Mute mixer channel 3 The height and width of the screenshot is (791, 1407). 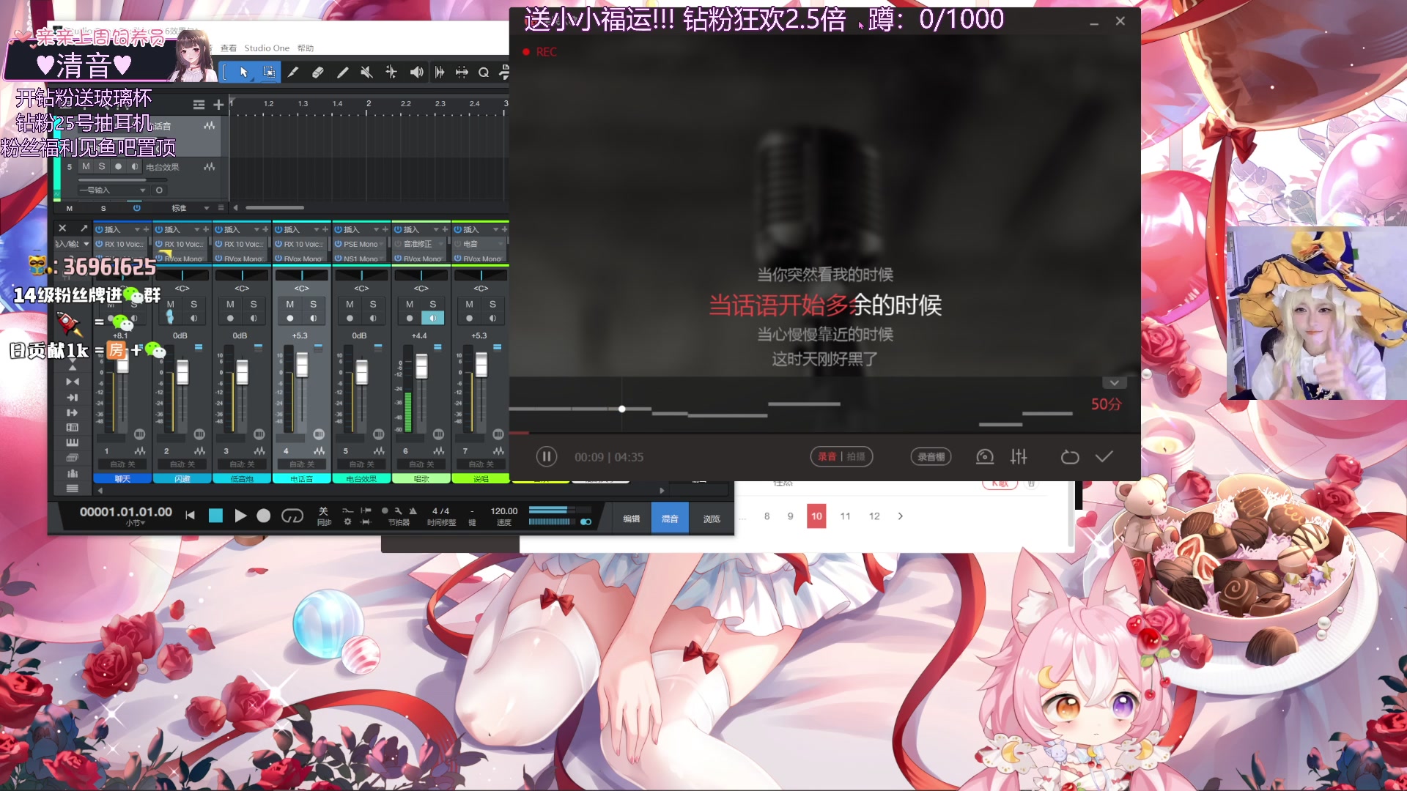230,304
